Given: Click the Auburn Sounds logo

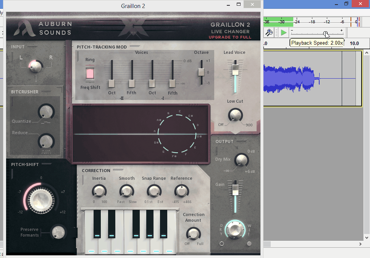Looking at the screenshot, I should pos(43,28).
